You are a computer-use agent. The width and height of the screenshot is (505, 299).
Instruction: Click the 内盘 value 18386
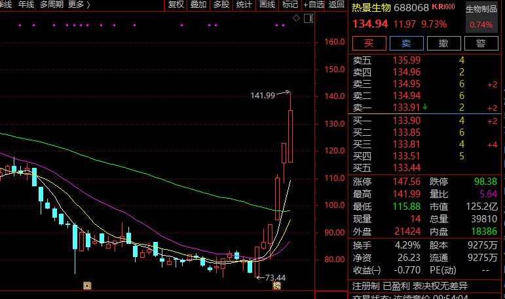(484, 231)
